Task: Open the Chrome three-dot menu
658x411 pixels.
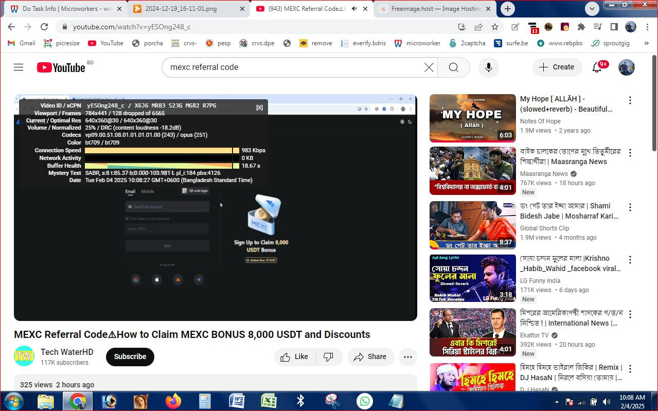Action: [x=647, y=27]
